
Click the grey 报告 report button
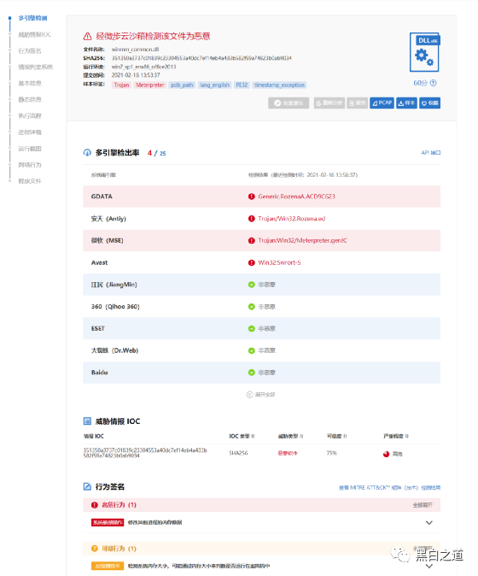click(358, 103)
